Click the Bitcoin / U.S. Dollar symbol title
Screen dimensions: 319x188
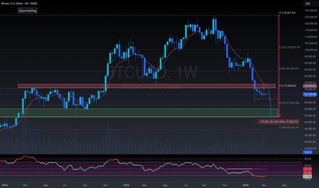pyautogui.click(x=19, y=3)
